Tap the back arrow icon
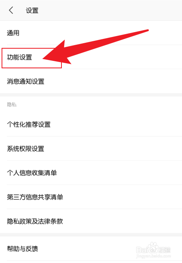Viewport: 182px width, 263px height. 11,10
